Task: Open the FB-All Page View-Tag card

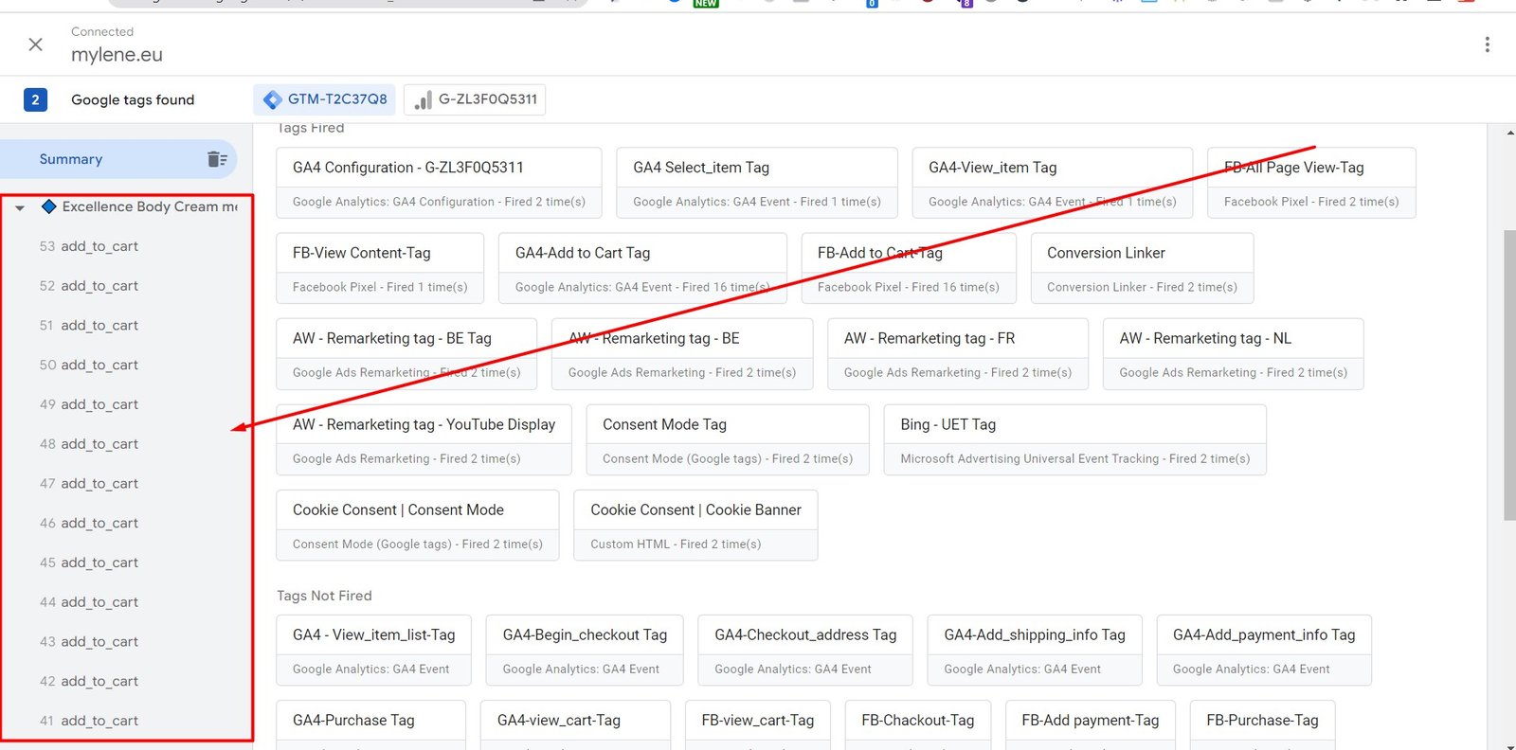Action: (x=1311, y=183)
